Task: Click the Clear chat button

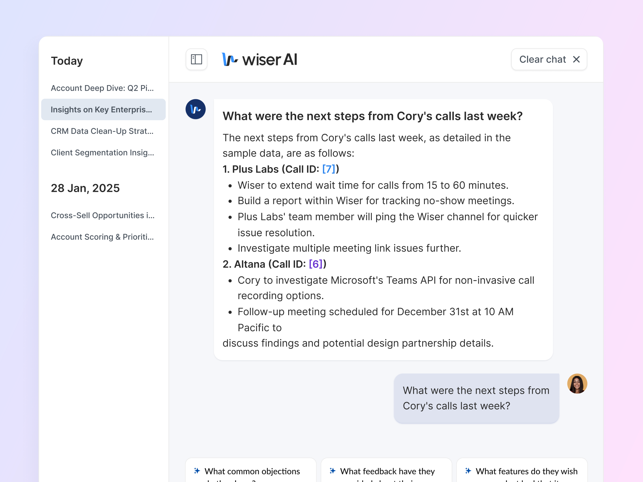Action: coord(549,59)
